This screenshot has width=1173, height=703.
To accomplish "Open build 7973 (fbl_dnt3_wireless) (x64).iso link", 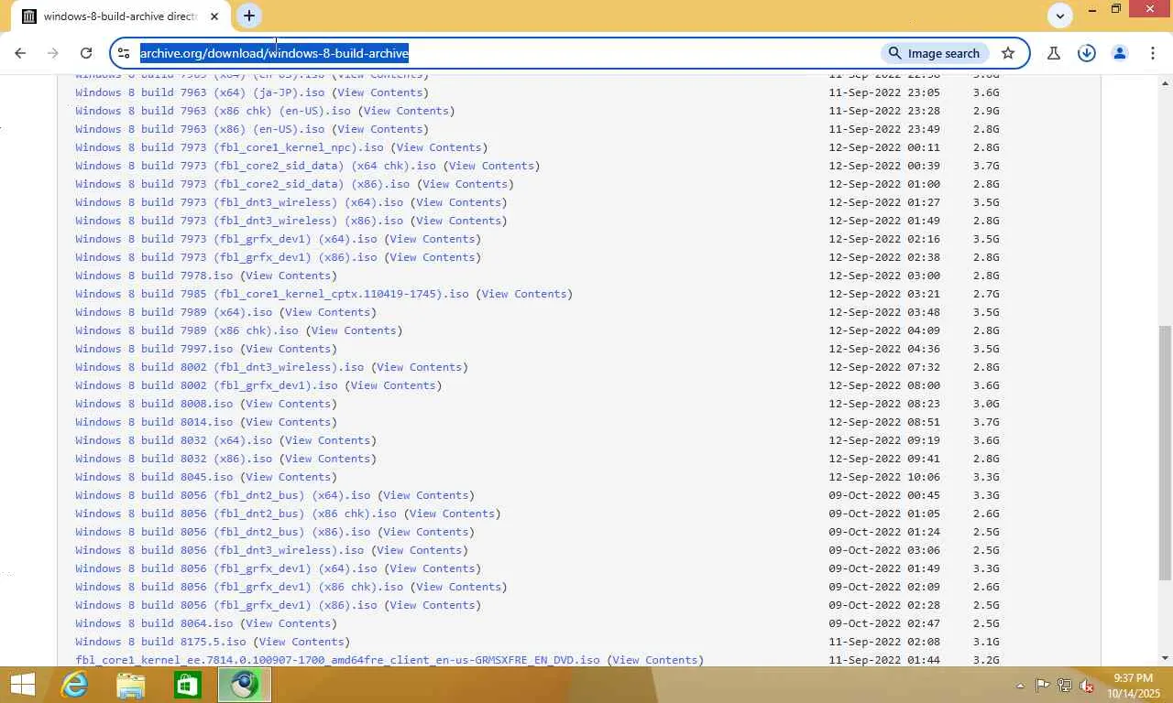I will [239, 202].
